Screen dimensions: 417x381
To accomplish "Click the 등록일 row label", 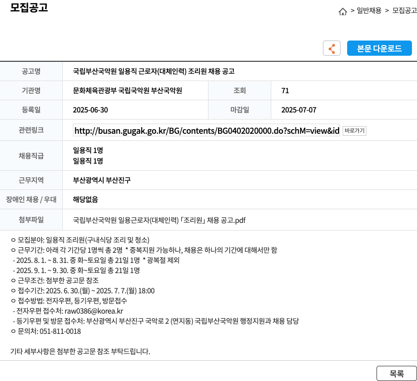I will [31, 110].
